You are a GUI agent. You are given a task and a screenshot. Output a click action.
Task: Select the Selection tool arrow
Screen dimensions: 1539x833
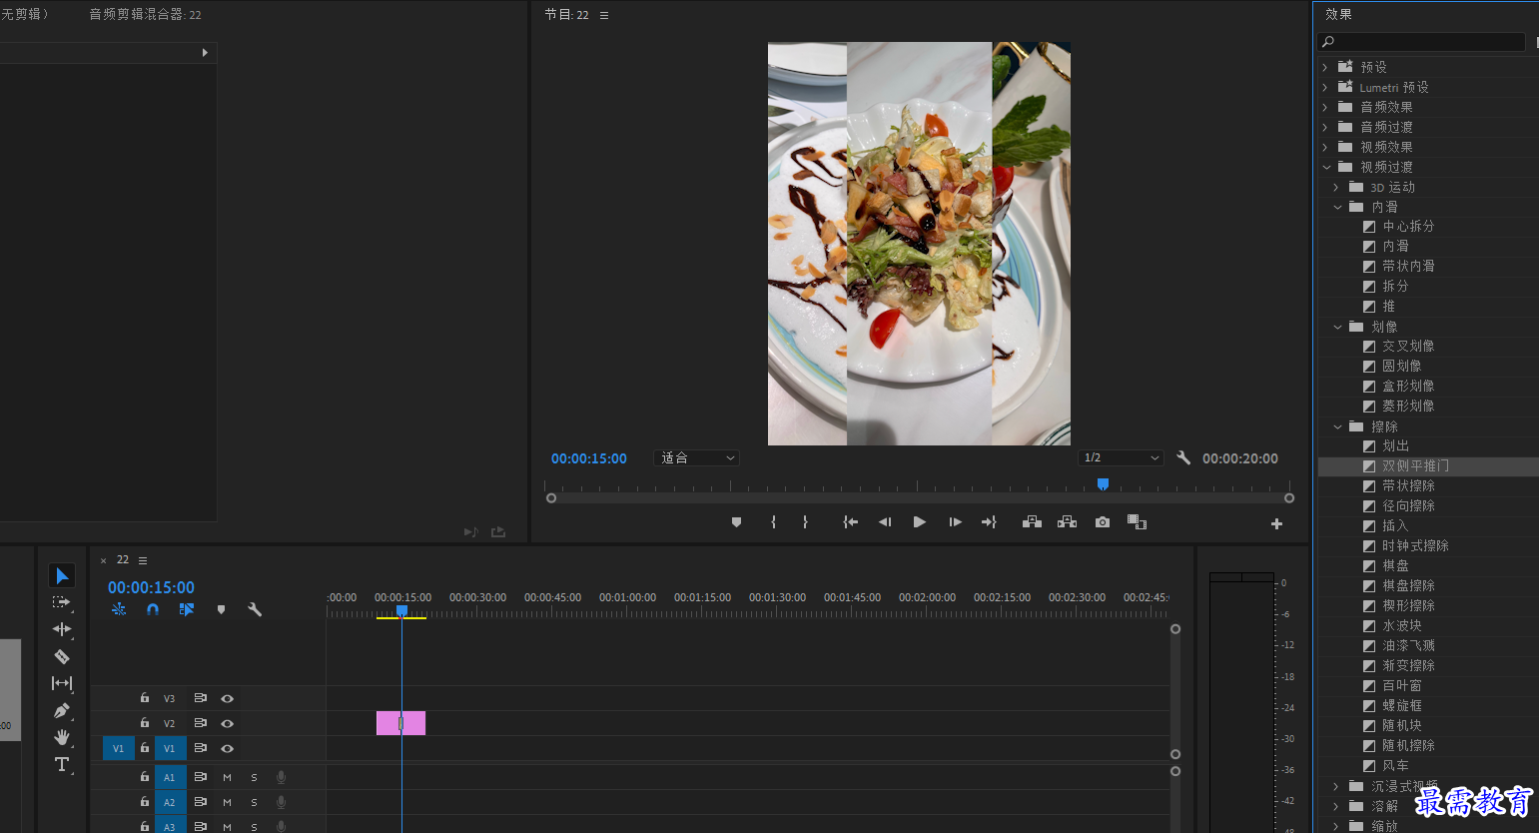click(62, 575)
